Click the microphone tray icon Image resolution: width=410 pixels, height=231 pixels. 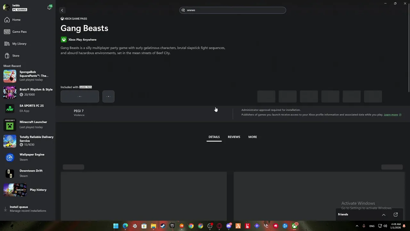tap(364, 226)
